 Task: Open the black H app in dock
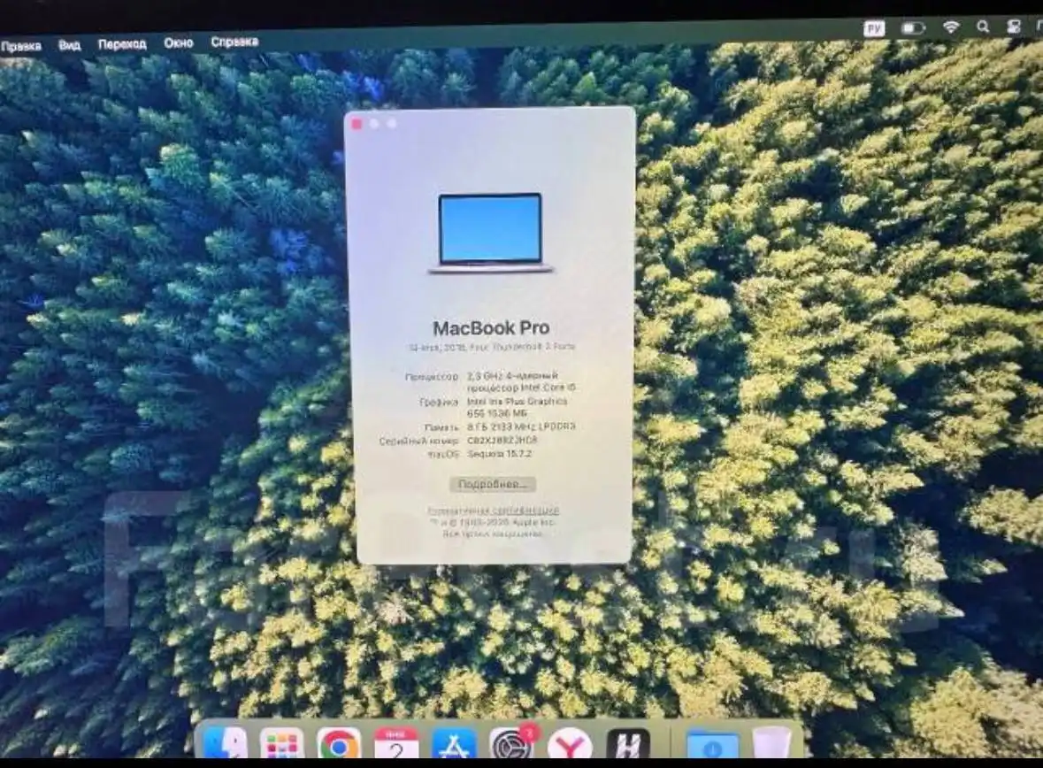tap(628, 743)
